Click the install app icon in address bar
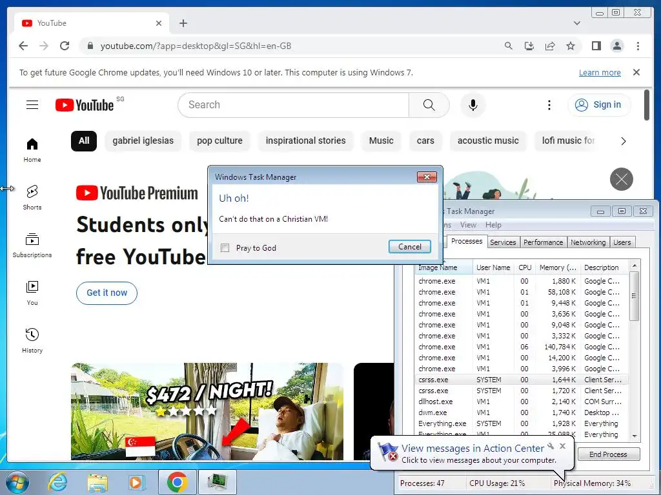Viewport: 661px width, 495px height. (529, 46)
